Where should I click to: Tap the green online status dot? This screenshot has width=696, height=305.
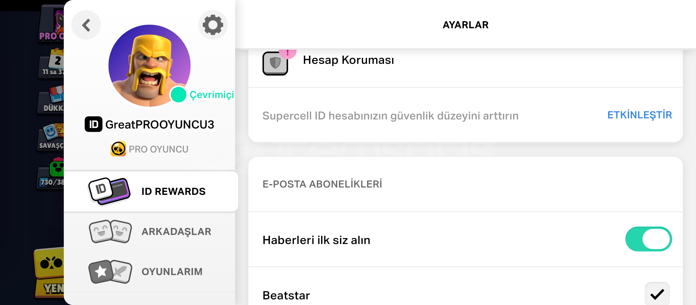coord(179,95)
